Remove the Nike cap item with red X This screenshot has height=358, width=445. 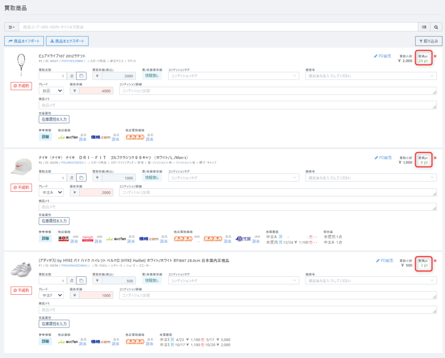(x=435, y=158)
